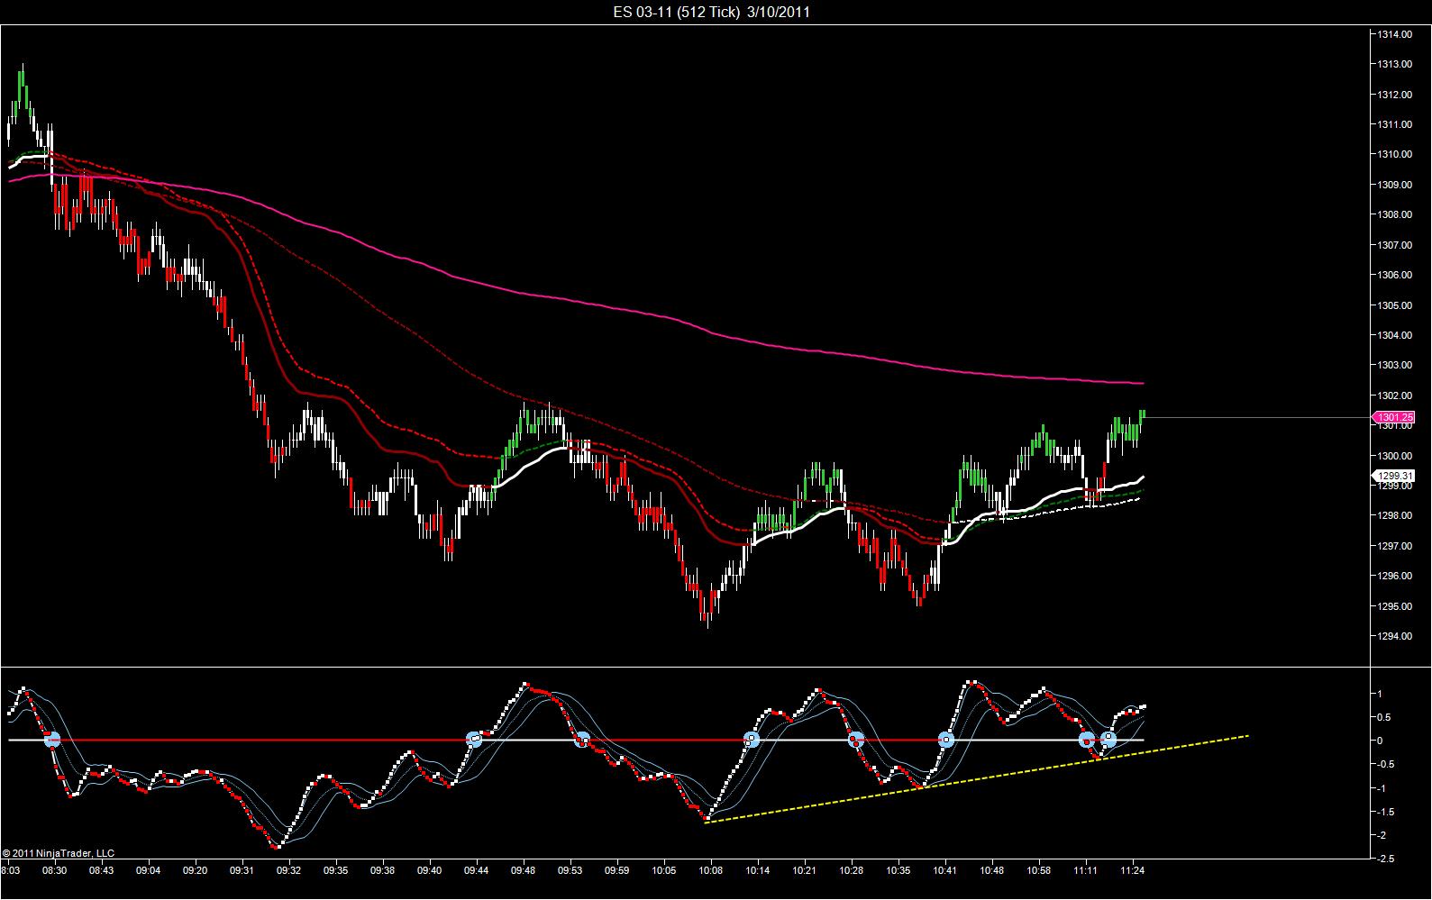Click the oscillator axis label -2.5
Image resolution: width=1432 pixels, height=900 pixels.
click(x=1386, y=859)
